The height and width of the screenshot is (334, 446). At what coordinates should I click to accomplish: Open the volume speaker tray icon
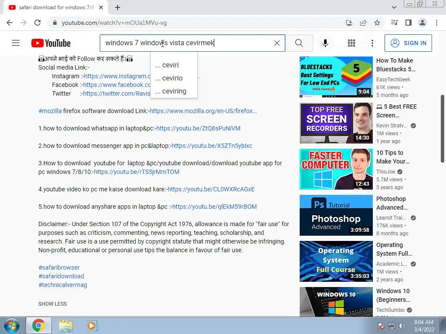(x=402, y=325)
